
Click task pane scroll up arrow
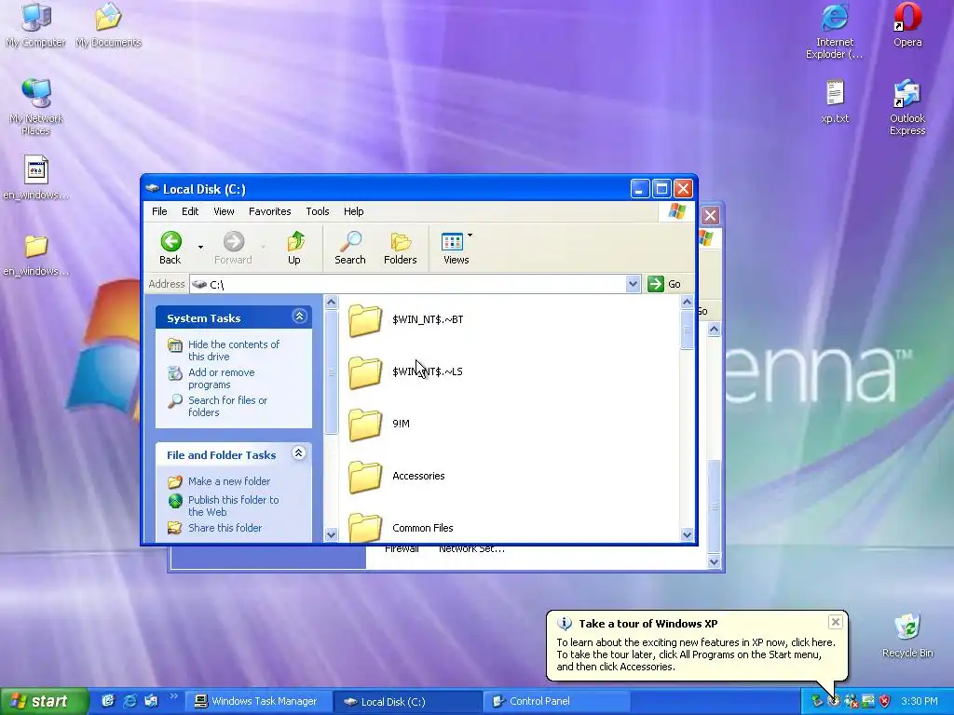331,303
